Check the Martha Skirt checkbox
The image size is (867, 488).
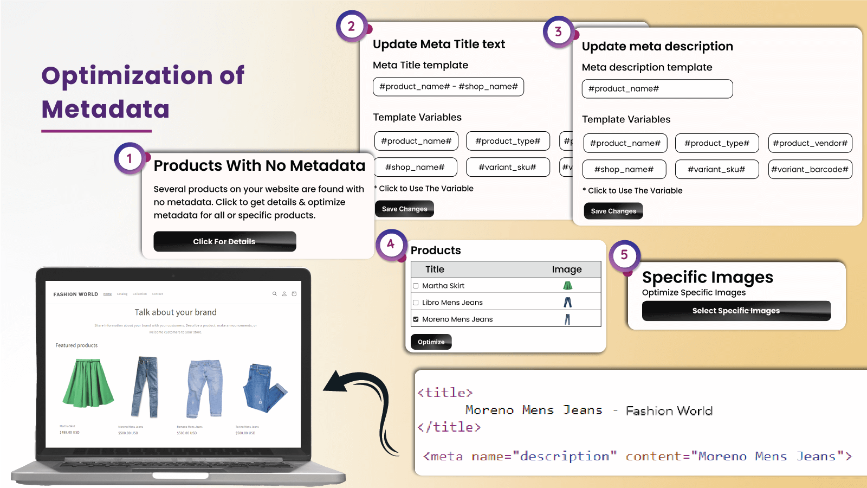416,286
